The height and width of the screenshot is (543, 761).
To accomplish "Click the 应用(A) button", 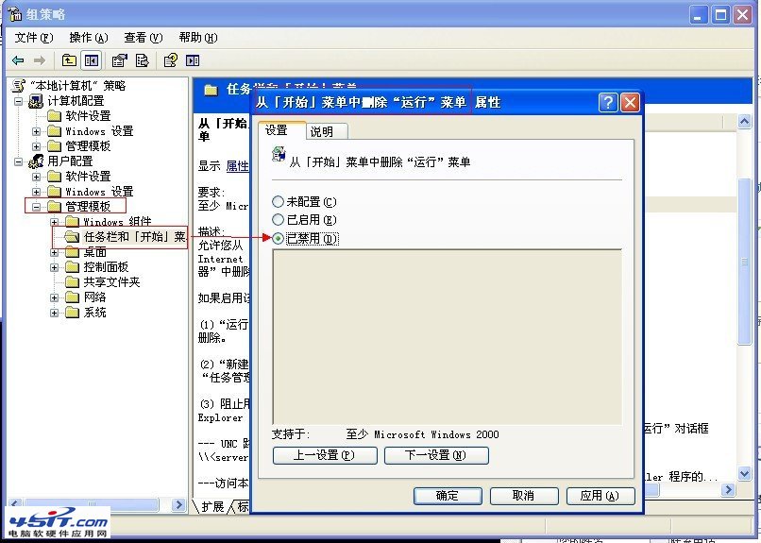I will pyautogui.click(x=600, y=496).
